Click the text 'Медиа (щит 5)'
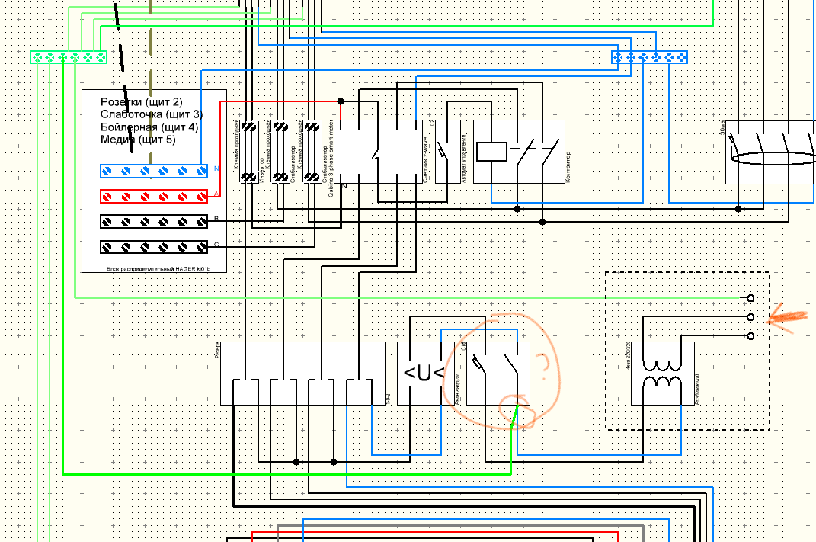The height and width of the screenshot is (542, 816). point(138,140)
